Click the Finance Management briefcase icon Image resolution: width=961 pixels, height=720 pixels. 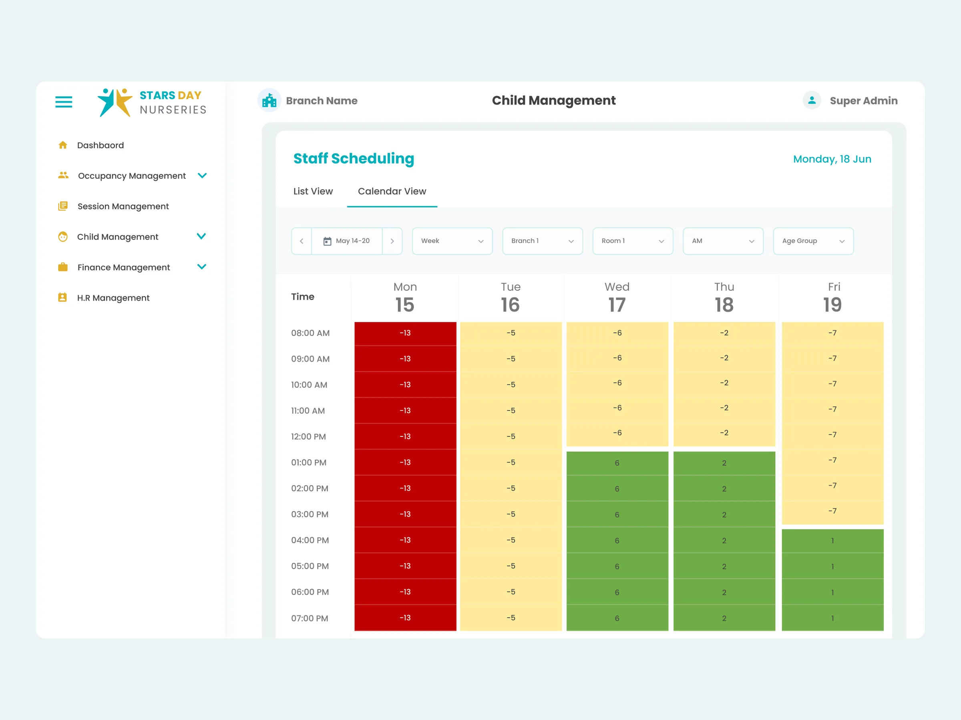click(63, 267)
